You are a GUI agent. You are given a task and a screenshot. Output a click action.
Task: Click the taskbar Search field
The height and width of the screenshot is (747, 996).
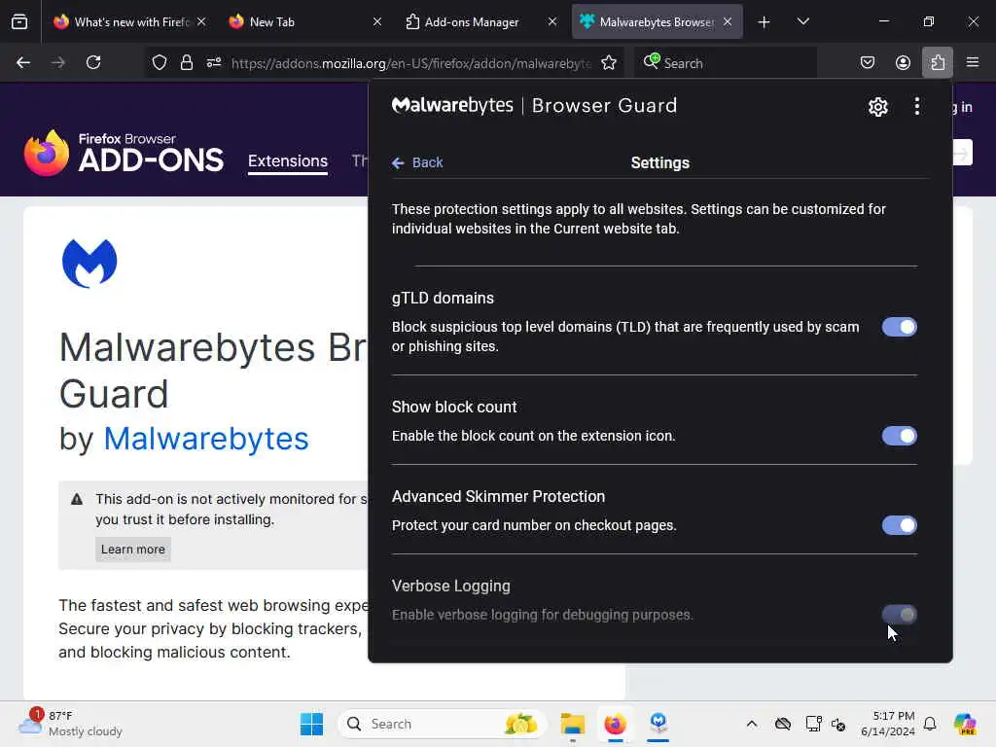pos(443,724)
